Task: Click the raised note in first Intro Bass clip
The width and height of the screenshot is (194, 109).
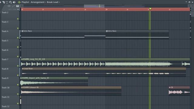Action: tap(95, 36)
